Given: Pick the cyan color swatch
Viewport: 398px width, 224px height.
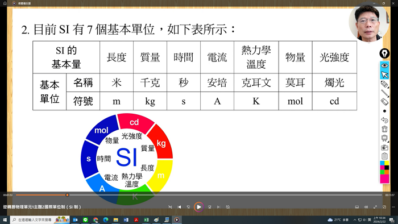Looking at the screenshot, I should (382, 163).
